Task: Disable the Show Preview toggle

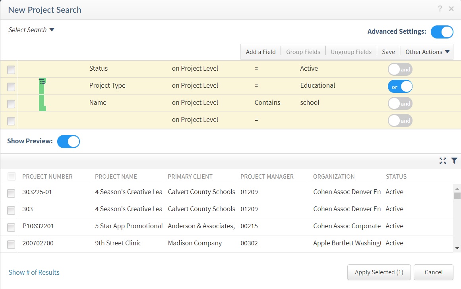Action: tap(68, 141)
